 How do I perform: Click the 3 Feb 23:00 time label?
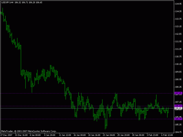153,135
